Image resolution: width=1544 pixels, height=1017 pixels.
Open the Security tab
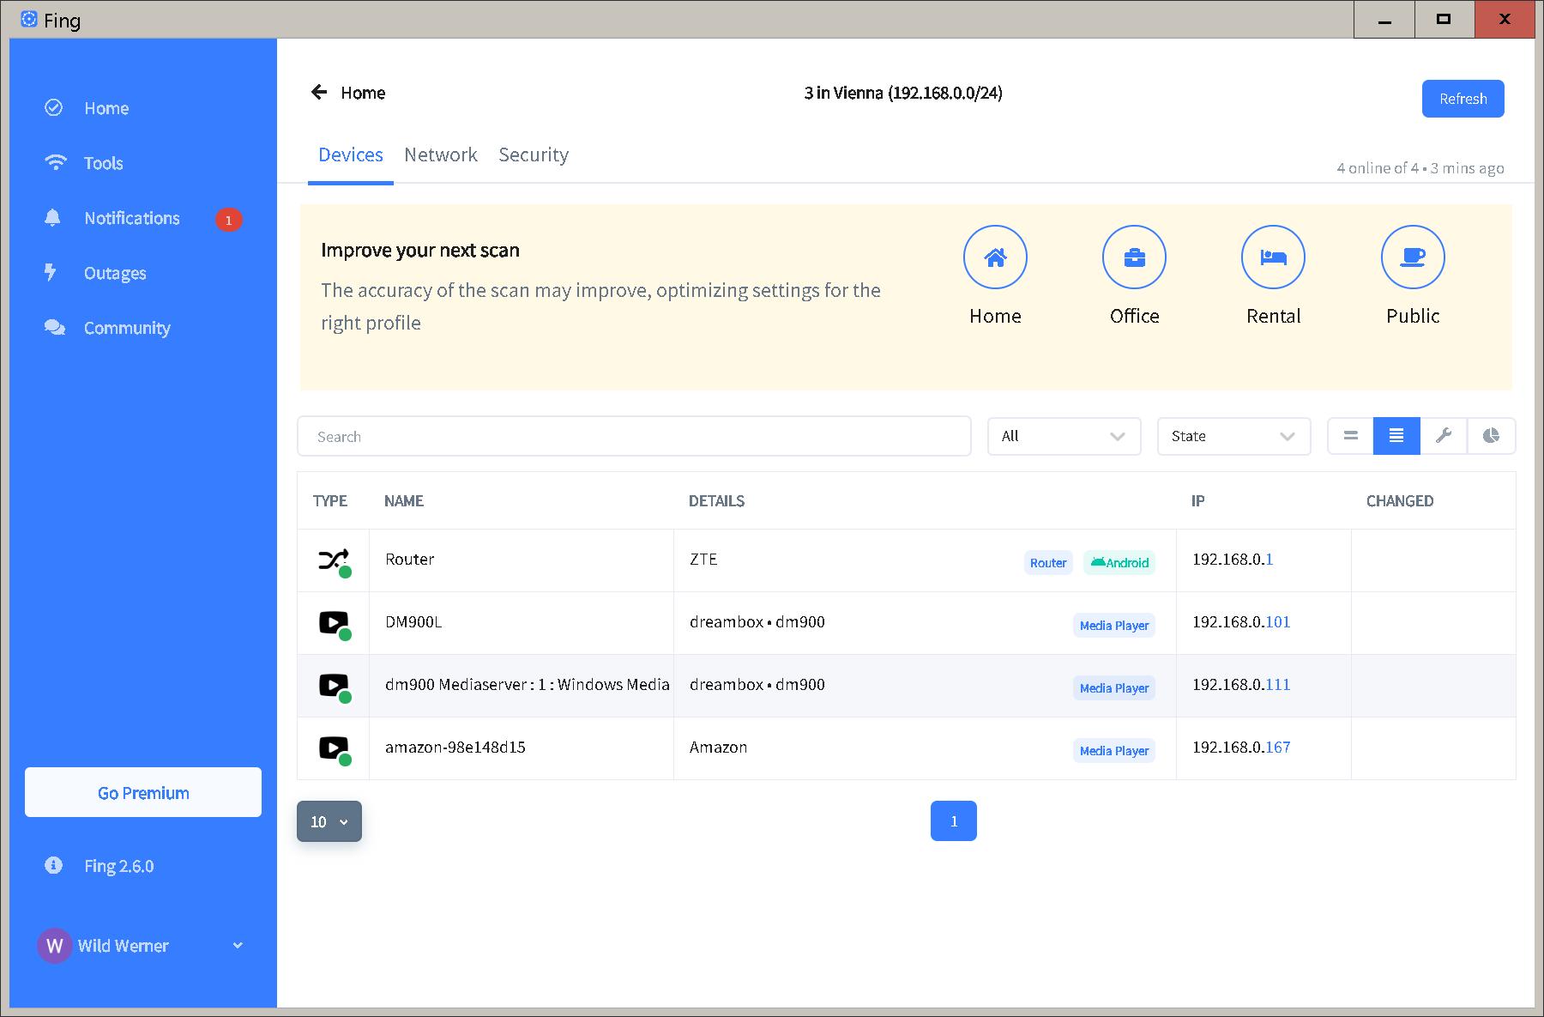pos(534,155)
